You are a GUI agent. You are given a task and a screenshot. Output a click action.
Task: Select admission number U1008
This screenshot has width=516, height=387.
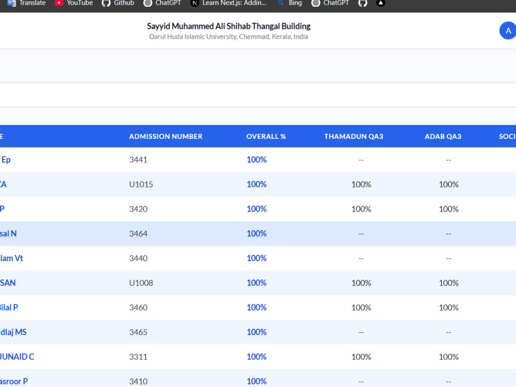(x=141, y=283)
